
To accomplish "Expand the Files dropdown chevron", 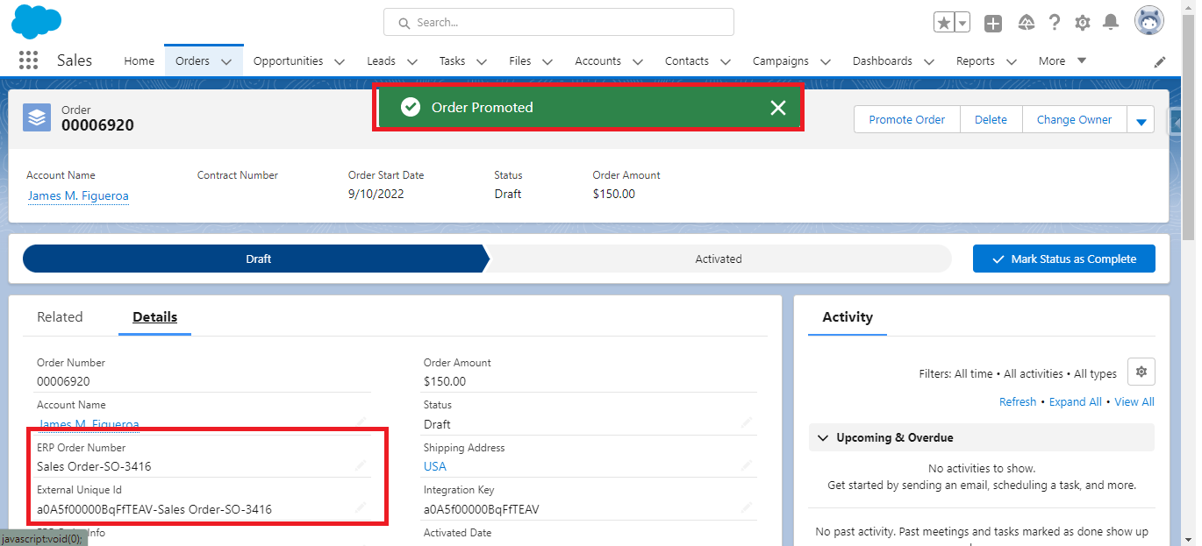I will tap(547, 61).
